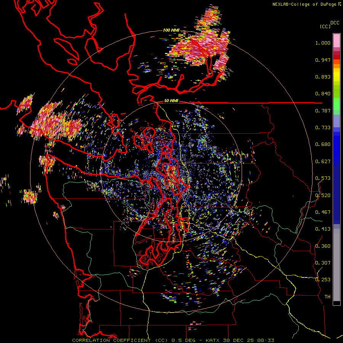Click the 0.253 scale value
Viewport: 343px width, 343px height.
[x=323, y=280]
